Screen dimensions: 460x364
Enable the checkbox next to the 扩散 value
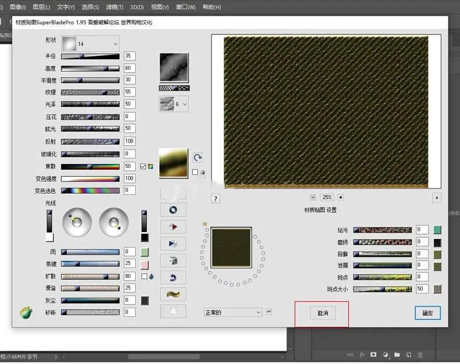(144, 276)
